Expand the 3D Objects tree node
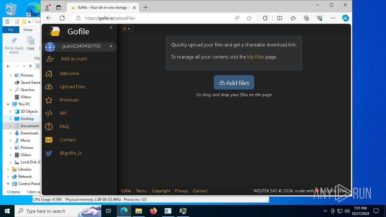 11,112
